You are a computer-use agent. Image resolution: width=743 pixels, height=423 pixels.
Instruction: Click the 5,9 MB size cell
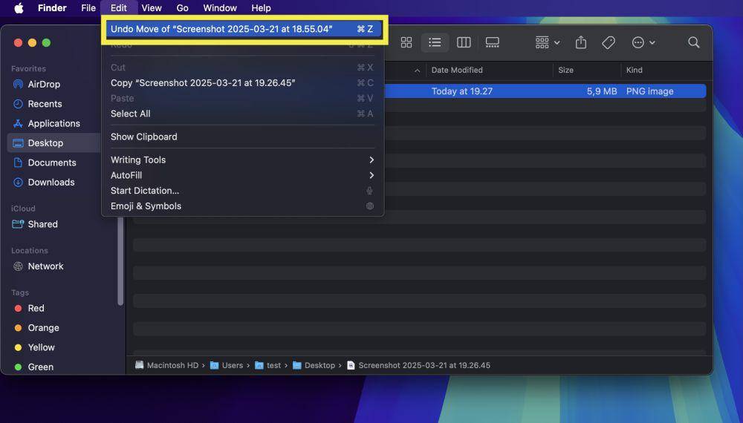click(x=602, y=91)
